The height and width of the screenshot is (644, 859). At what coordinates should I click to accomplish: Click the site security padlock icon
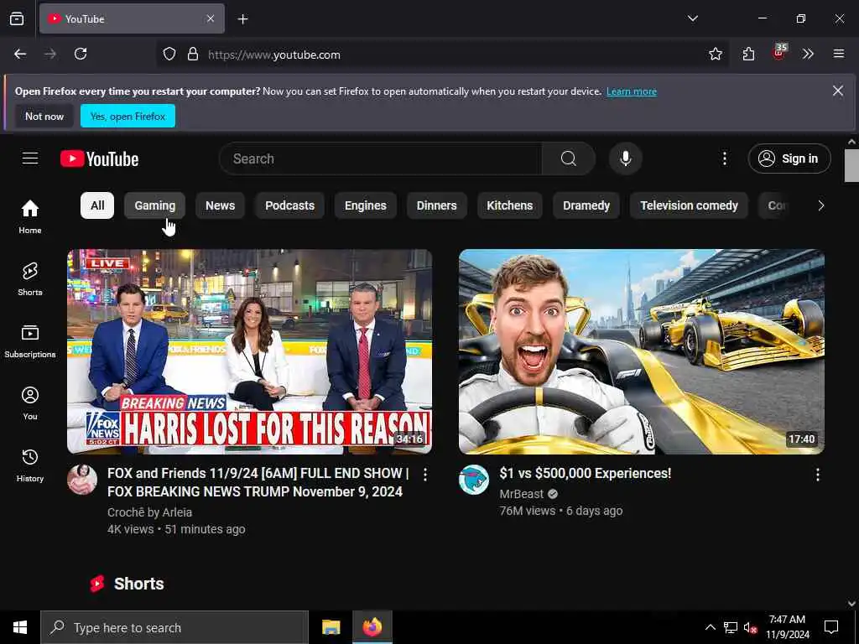[x=193, y=55]
